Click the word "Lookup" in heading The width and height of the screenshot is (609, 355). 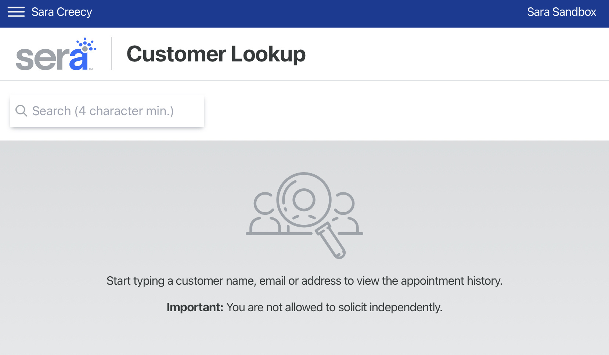pyautogui.click(x=268, y=54)
